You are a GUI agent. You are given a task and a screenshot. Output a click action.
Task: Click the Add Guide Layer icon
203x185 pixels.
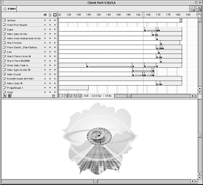(x=10, y=96)
